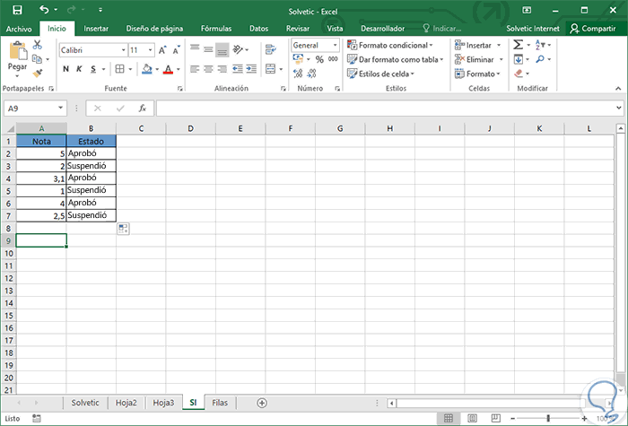Cut selection with the scissors icon
The height and width of the screenshot is (426, 628).
coord(38,45)
